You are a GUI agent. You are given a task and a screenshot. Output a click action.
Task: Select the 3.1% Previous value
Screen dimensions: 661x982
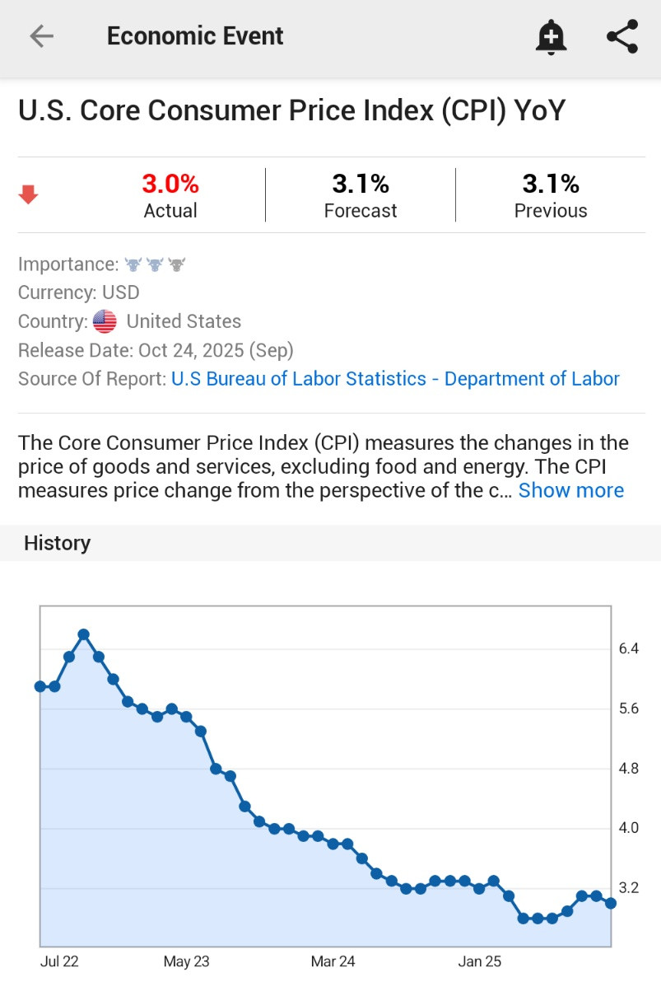(551, 184)
